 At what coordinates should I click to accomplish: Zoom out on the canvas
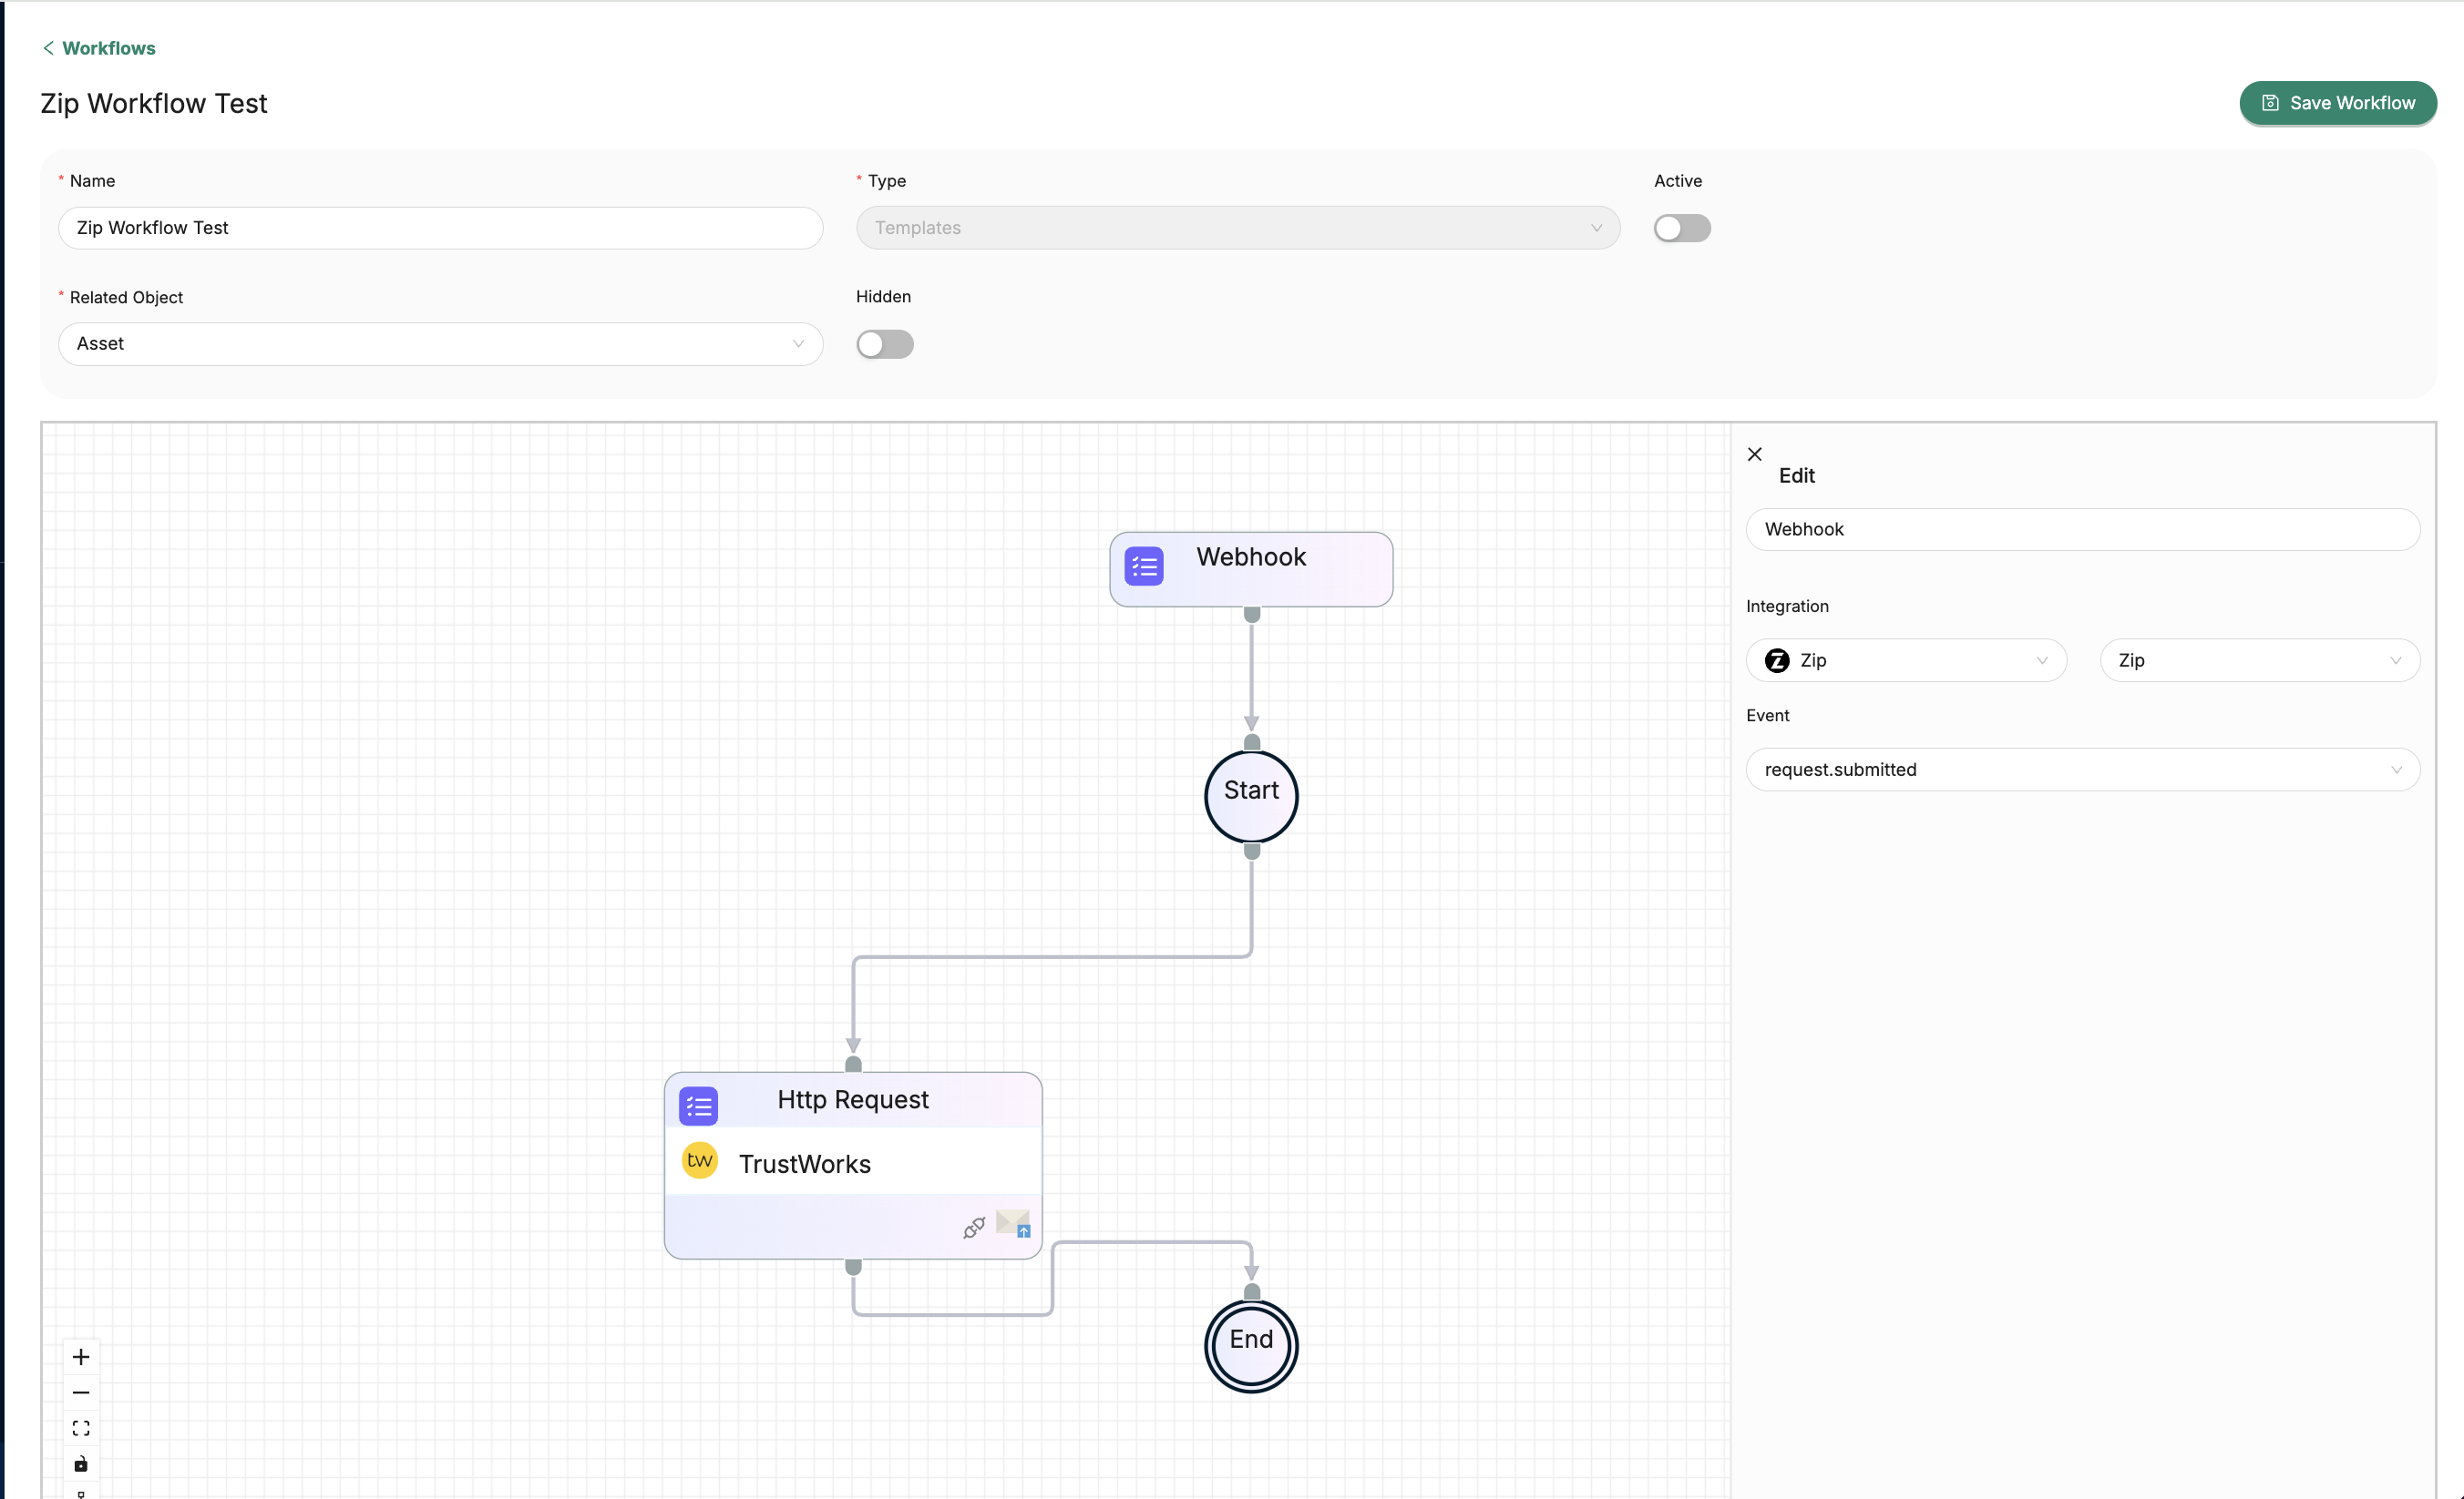81,1392
